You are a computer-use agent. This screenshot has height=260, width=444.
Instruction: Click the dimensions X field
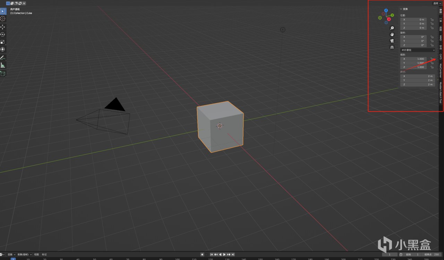point(418,76)
